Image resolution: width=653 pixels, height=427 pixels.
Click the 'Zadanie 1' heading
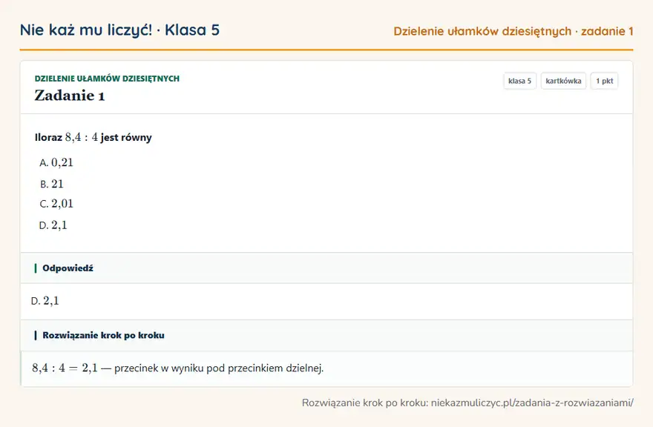click(70, 96)
